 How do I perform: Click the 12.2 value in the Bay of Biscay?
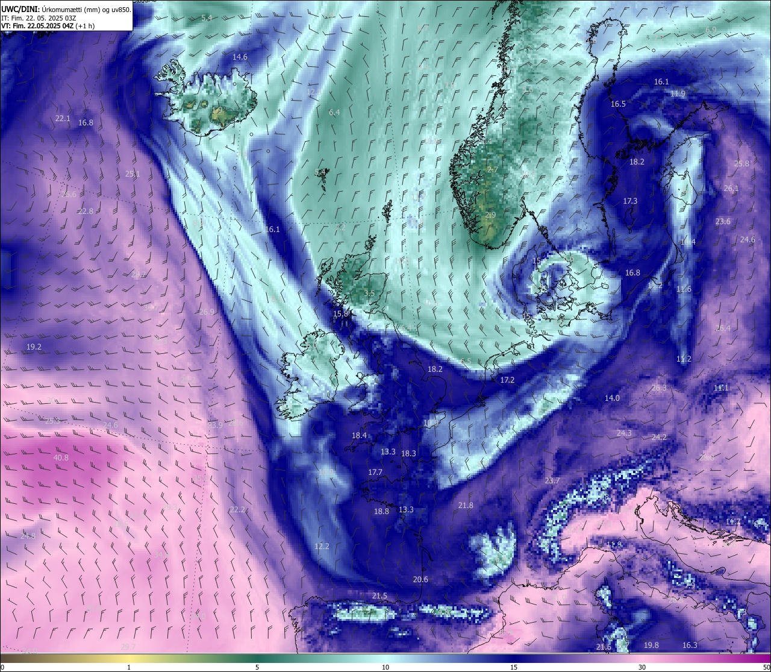(x=322, y=546)
